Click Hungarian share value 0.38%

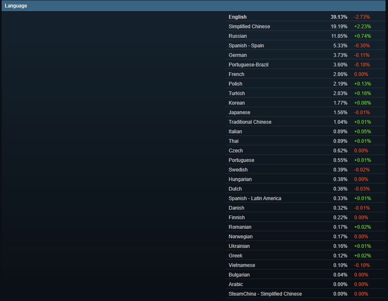pyautogui.click(x=340, y=179)
